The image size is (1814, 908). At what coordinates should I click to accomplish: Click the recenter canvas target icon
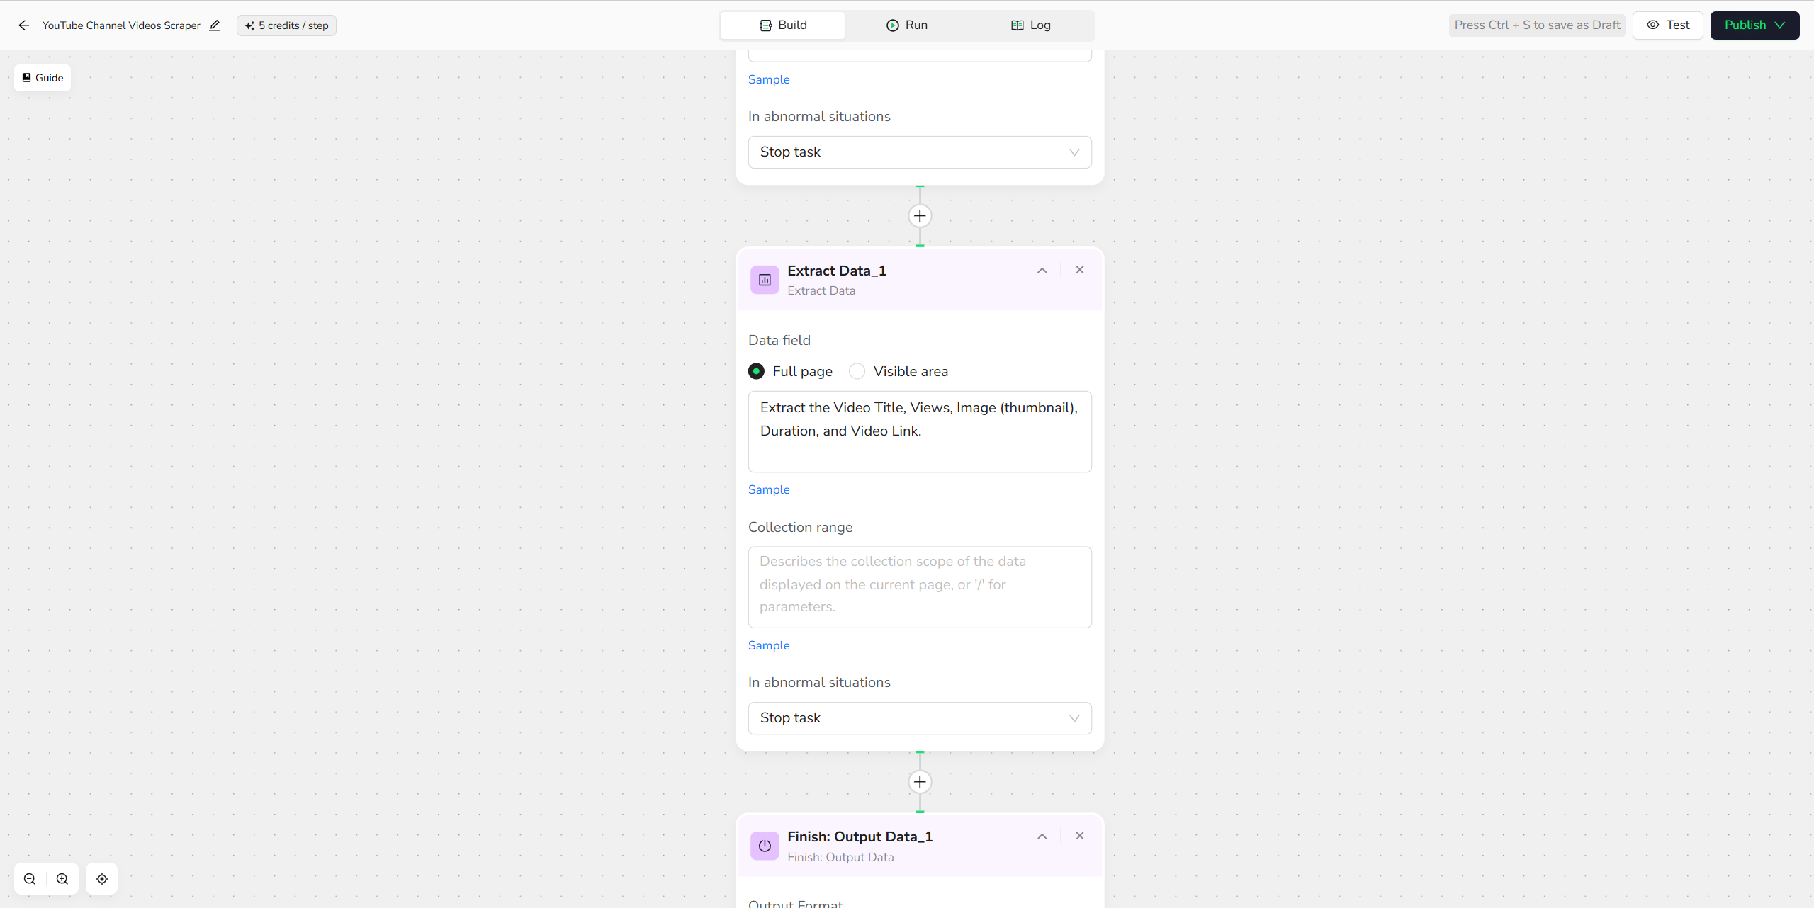[102, 879]
